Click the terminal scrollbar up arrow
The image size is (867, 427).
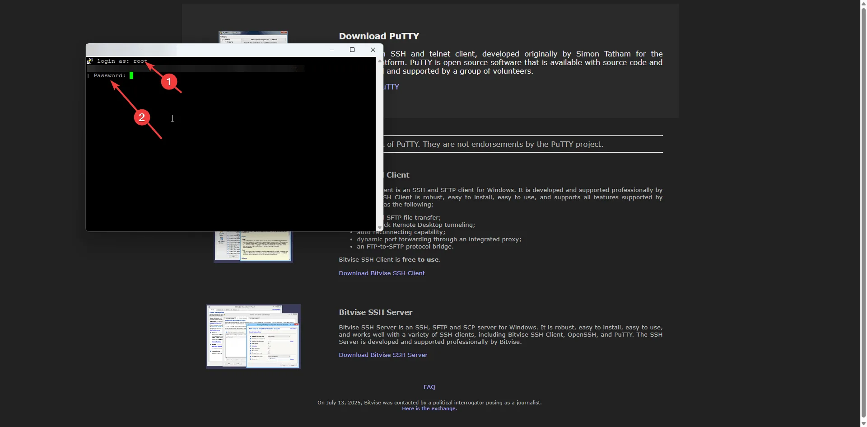click(380, 61)
